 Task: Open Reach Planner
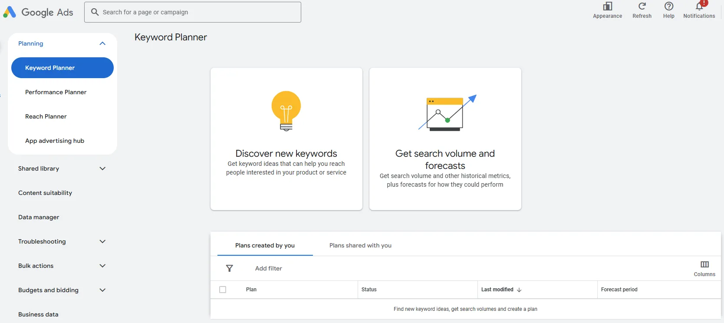click(46, 116)
